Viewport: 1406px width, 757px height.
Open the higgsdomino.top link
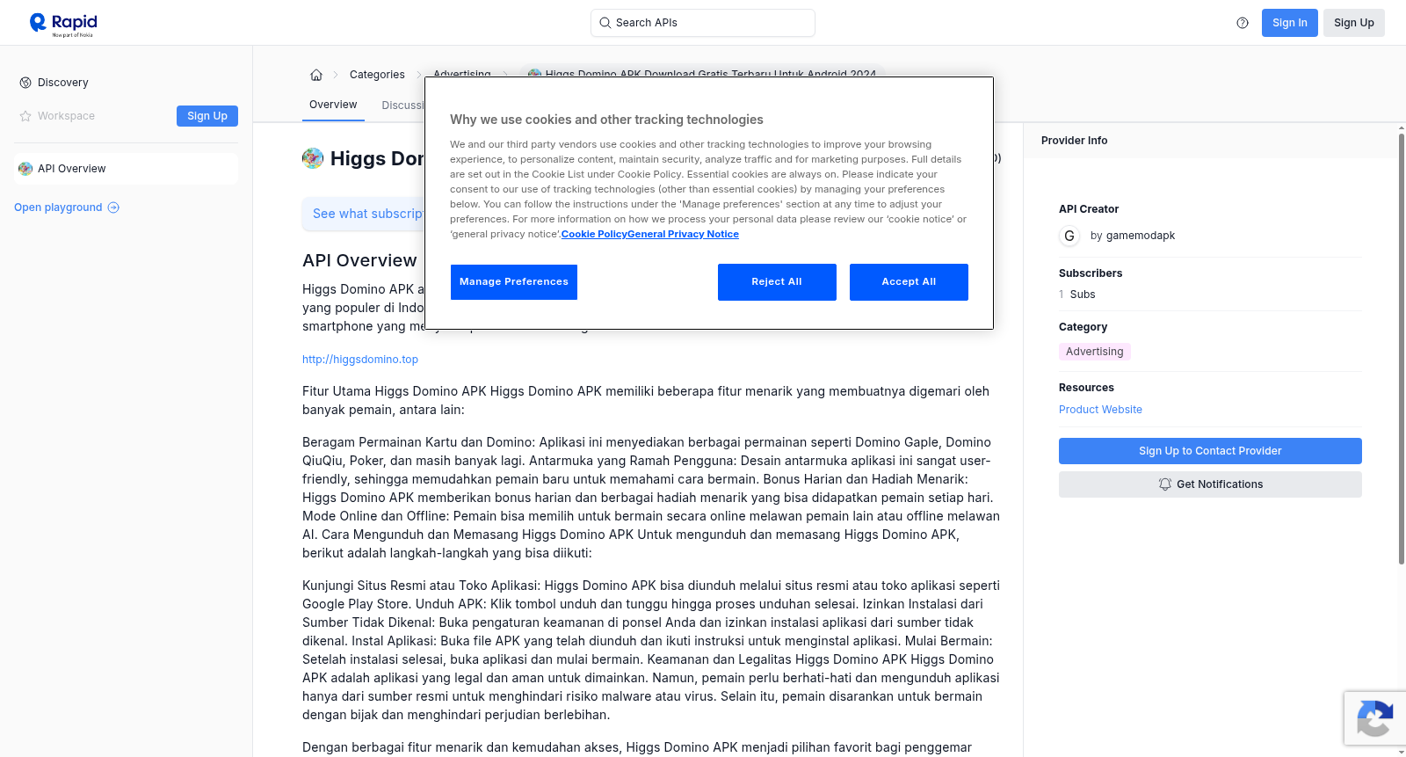pyautogui.click(x=360, y=360)
